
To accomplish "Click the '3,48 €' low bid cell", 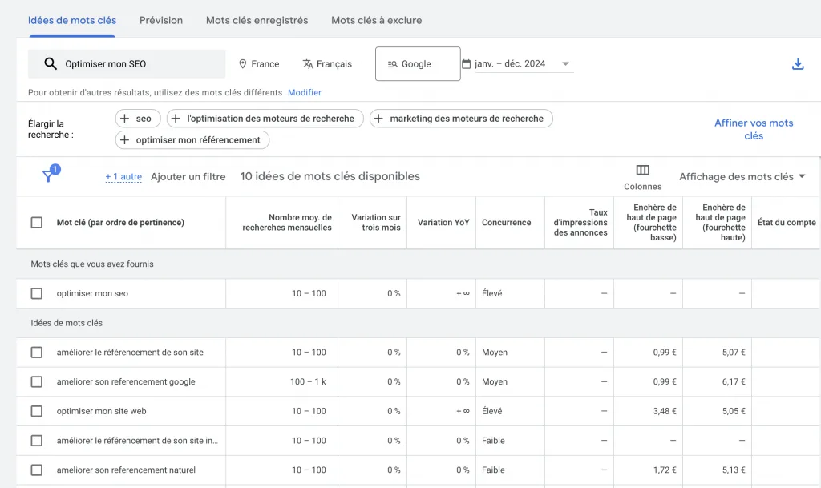I will point(665,411).
